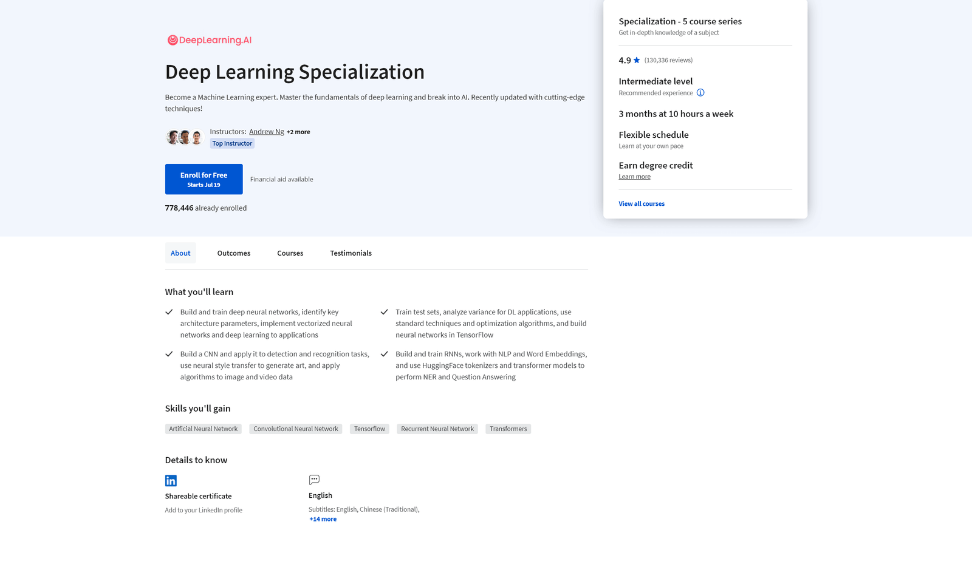This screenshot has height=564, width=972.
Task: Click Enroll for Free button
Action: point(204,179)
